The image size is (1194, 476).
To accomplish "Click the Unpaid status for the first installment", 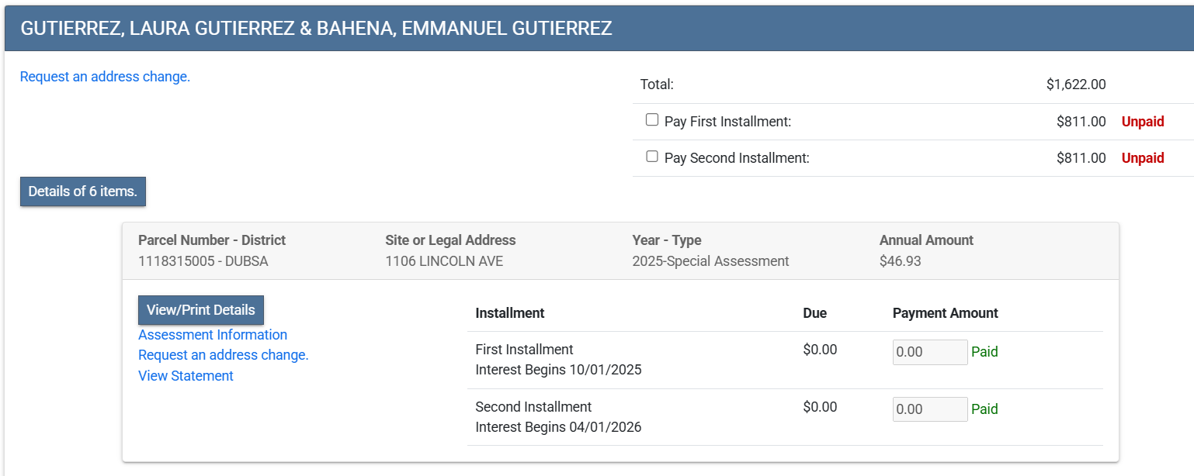I will pyautogui.click(x=1142, y=122).
